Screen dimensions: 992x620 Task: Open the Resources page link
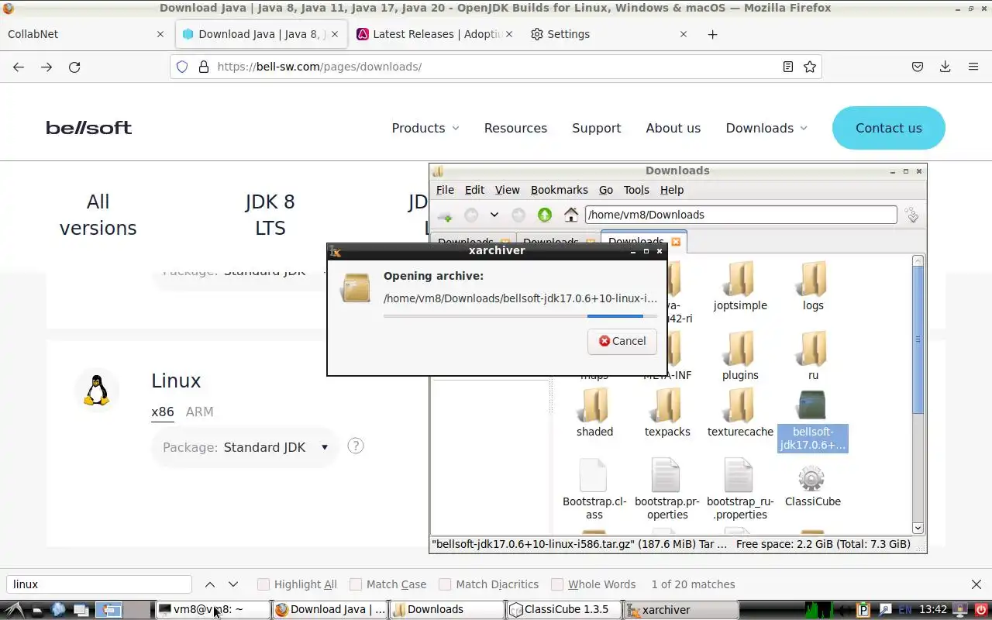click(x=515, y=128)
